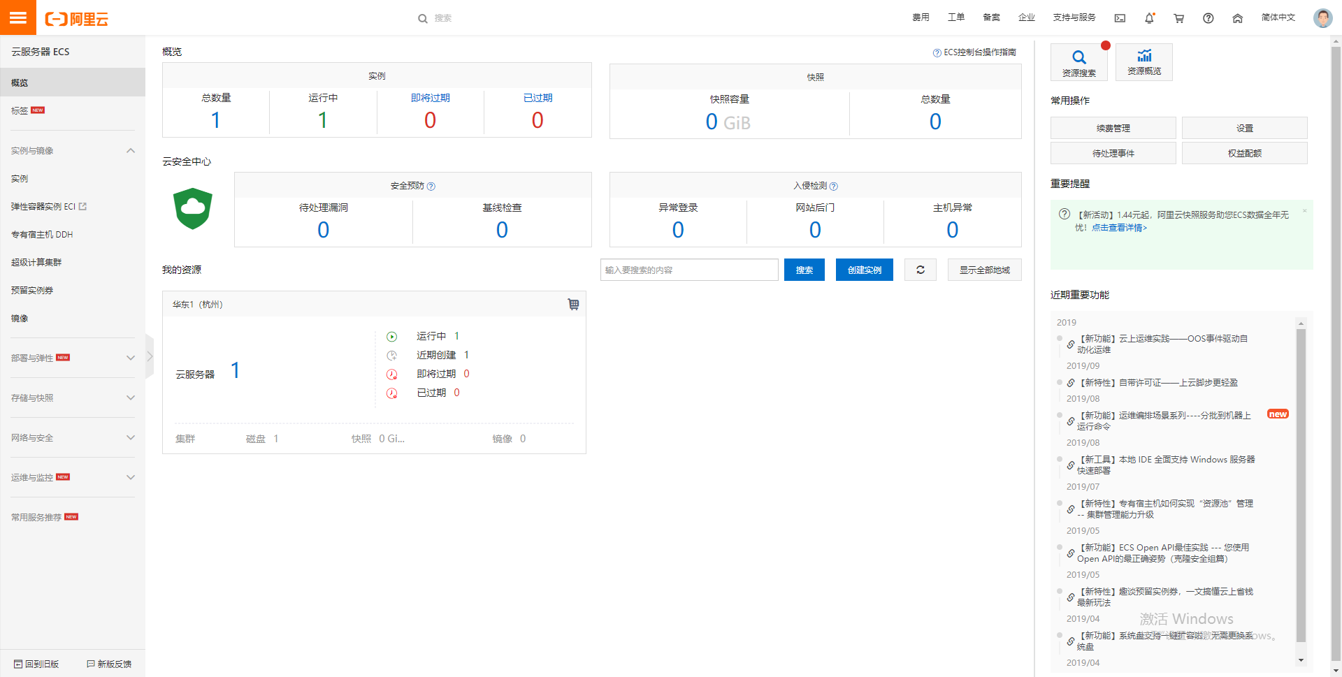This screenshot has width=1342, height=677.
Task: Click the red icon beside 已过期
Action: [x=392, y=393]
